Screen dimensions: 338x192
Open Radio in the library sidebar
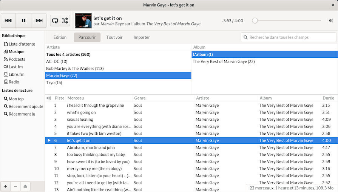tap(14, 82)
